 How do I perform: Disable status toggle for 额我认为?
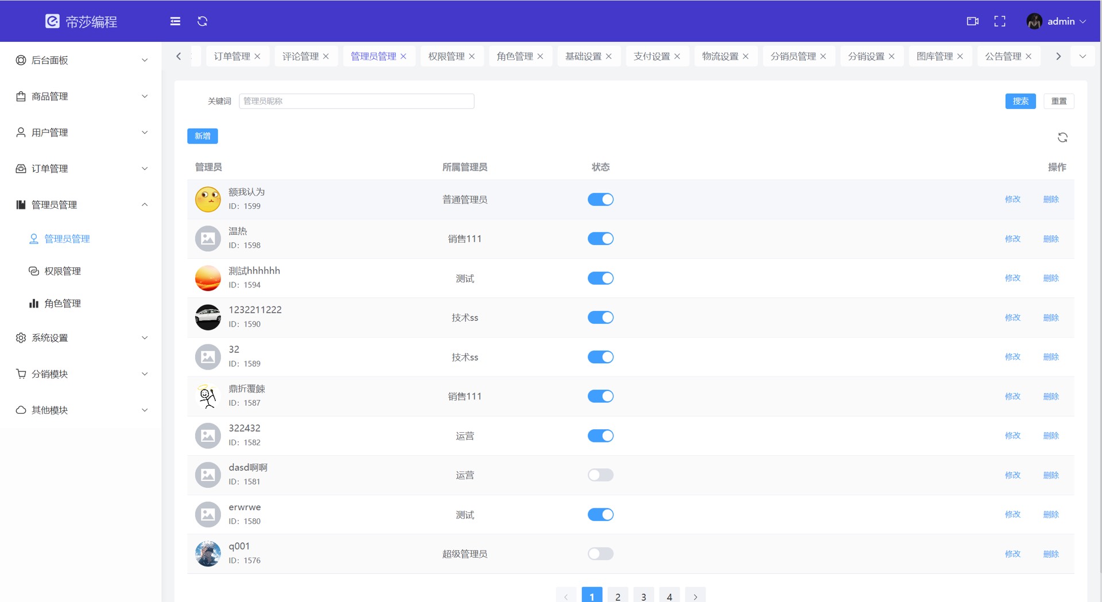(600, 199)
